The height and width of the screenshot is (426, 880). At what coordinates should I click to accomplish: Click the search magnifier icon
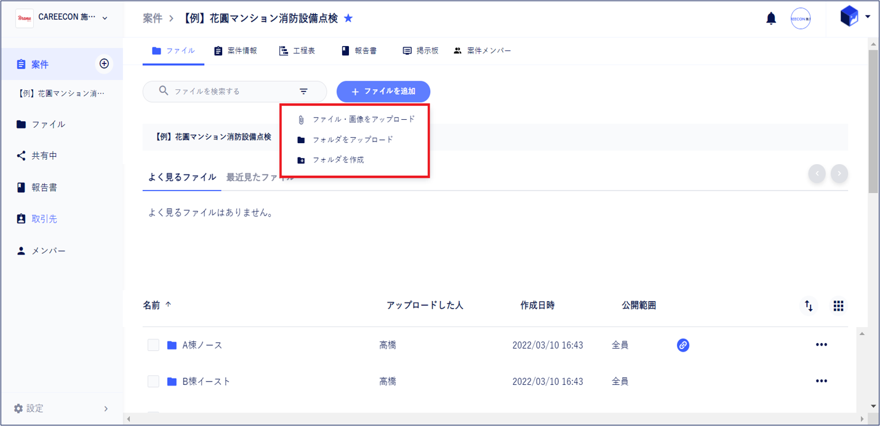tap(163, 91)
